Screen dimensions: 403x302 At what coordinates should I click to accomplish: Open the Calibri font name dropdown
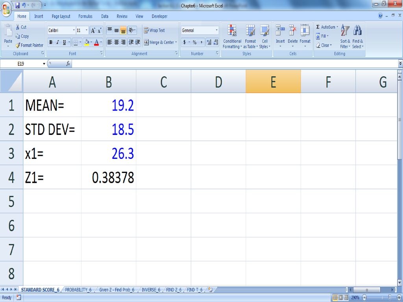74,30
